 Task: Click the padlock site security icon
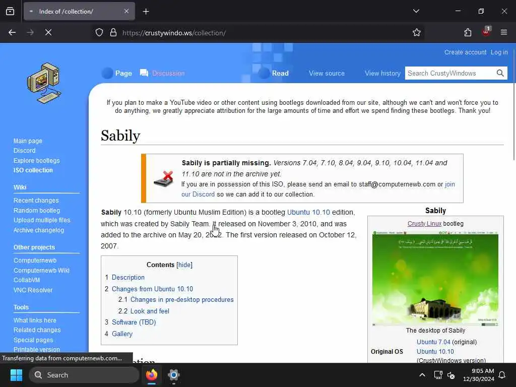(113, 33)
